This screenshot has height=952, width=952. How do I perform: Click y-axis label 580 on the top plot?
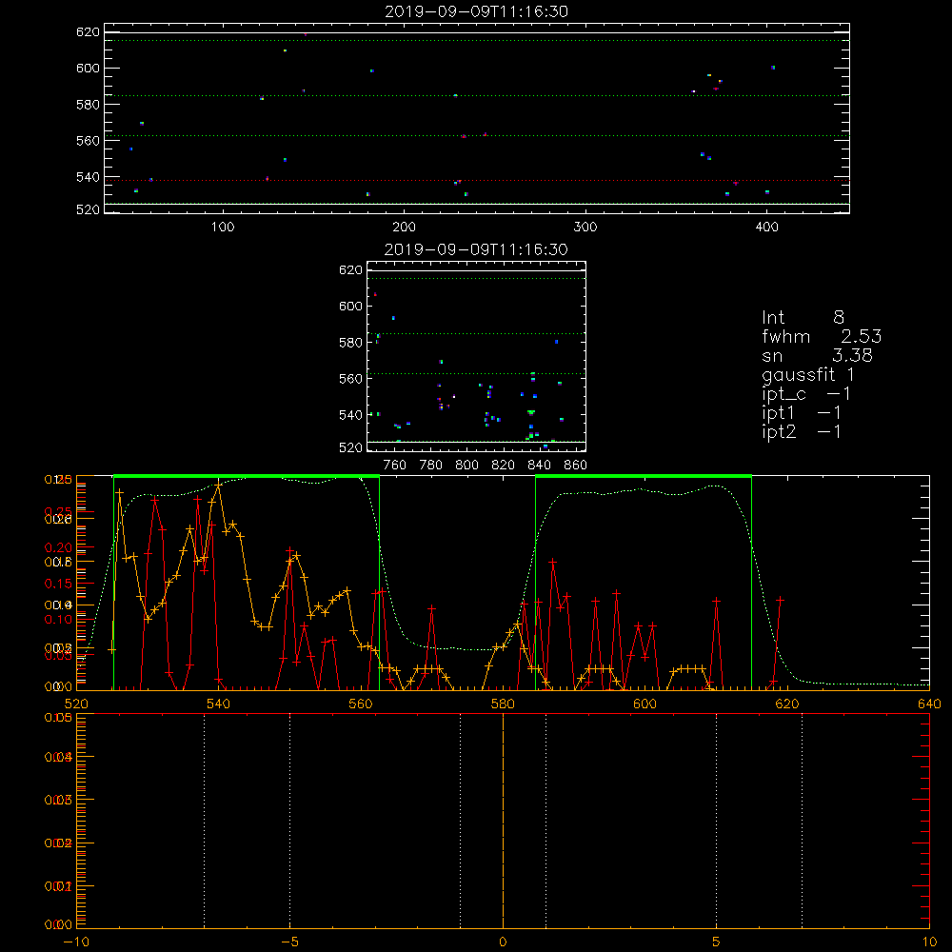tap(88, 105)
